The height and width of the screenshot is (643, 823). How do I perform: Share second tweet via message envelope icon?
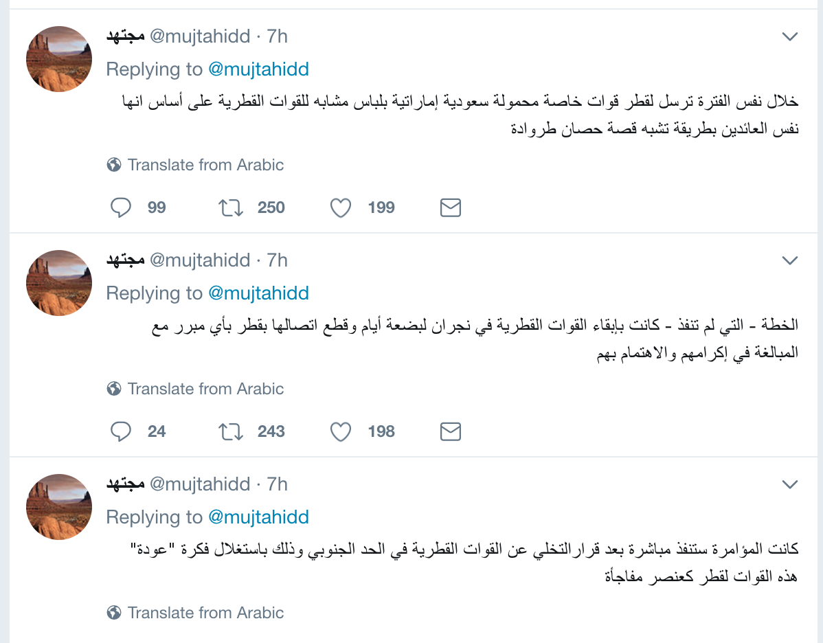[x=450, y=431]
